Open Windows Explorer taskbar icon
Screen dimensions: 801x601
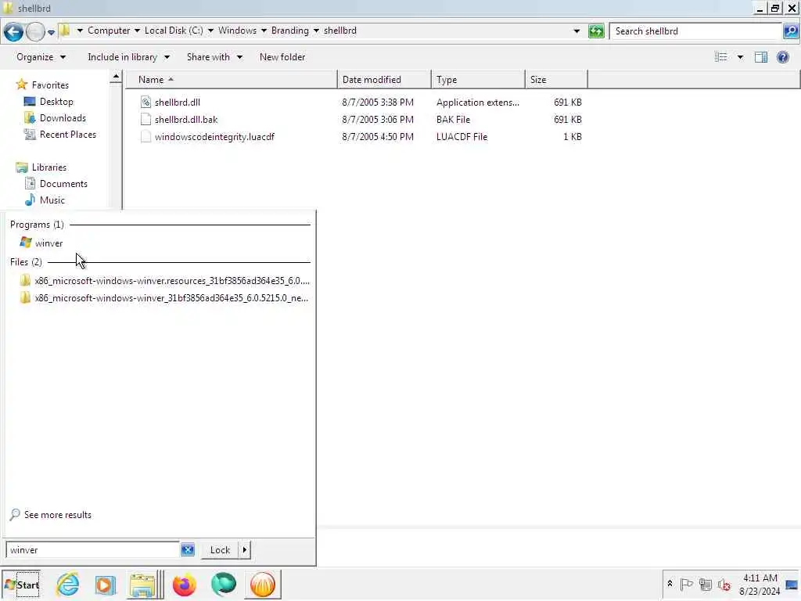142,585
